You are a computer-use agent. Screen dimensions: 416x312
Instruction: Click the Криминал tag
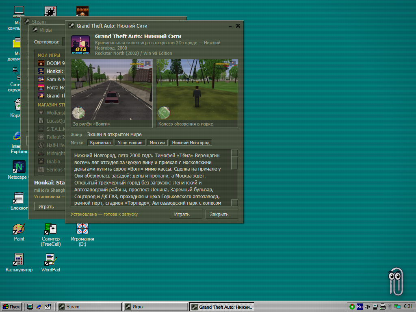[100, 143]
